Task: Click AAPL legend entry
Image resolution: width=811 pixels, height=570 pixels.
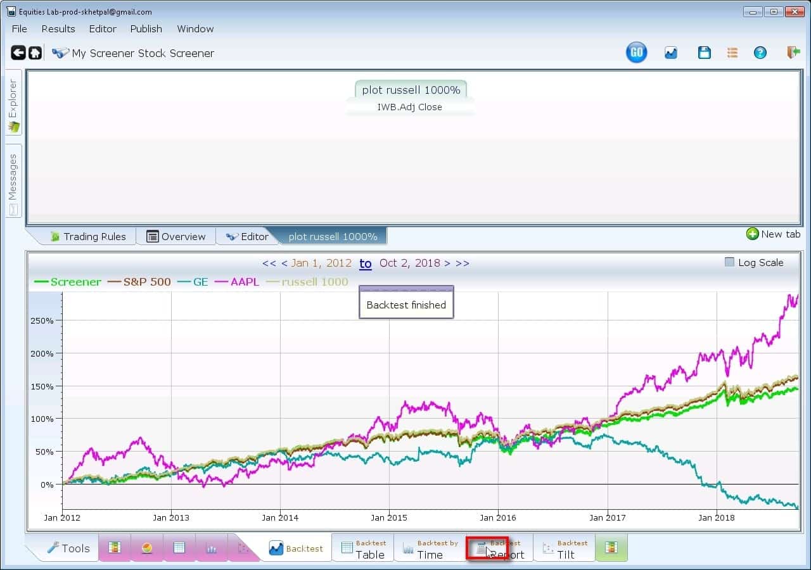Action: [236, 282]
